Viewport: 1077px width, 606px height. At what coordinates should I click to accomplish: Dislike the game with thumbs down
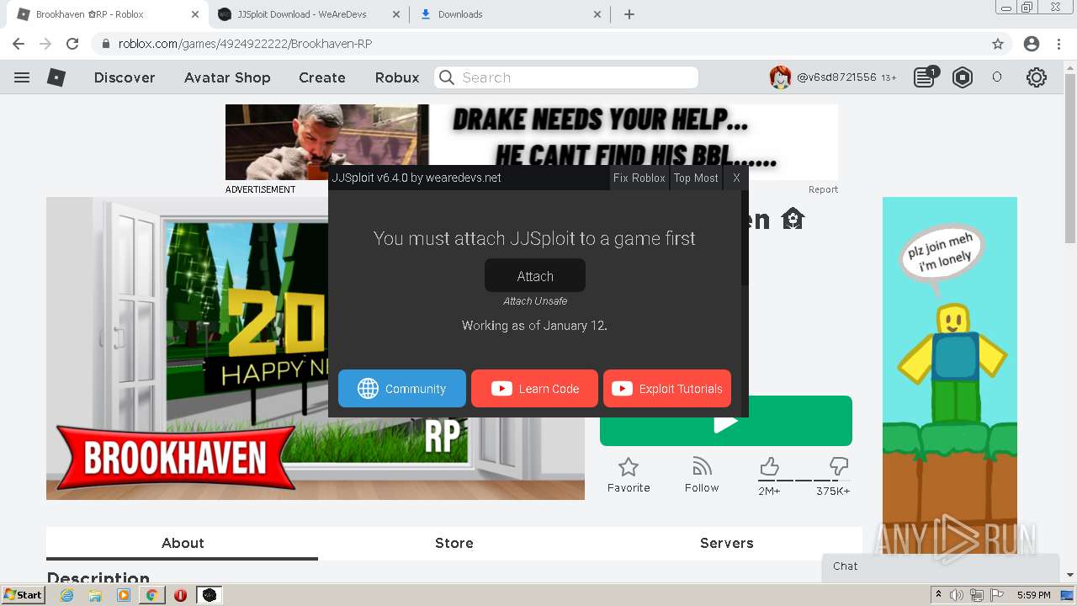pyautogui.click(x=838, y=466)
